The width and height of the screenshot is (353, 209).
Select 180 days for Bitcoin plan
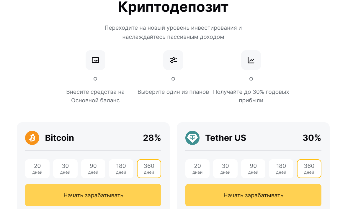click(x=121, y=169)
